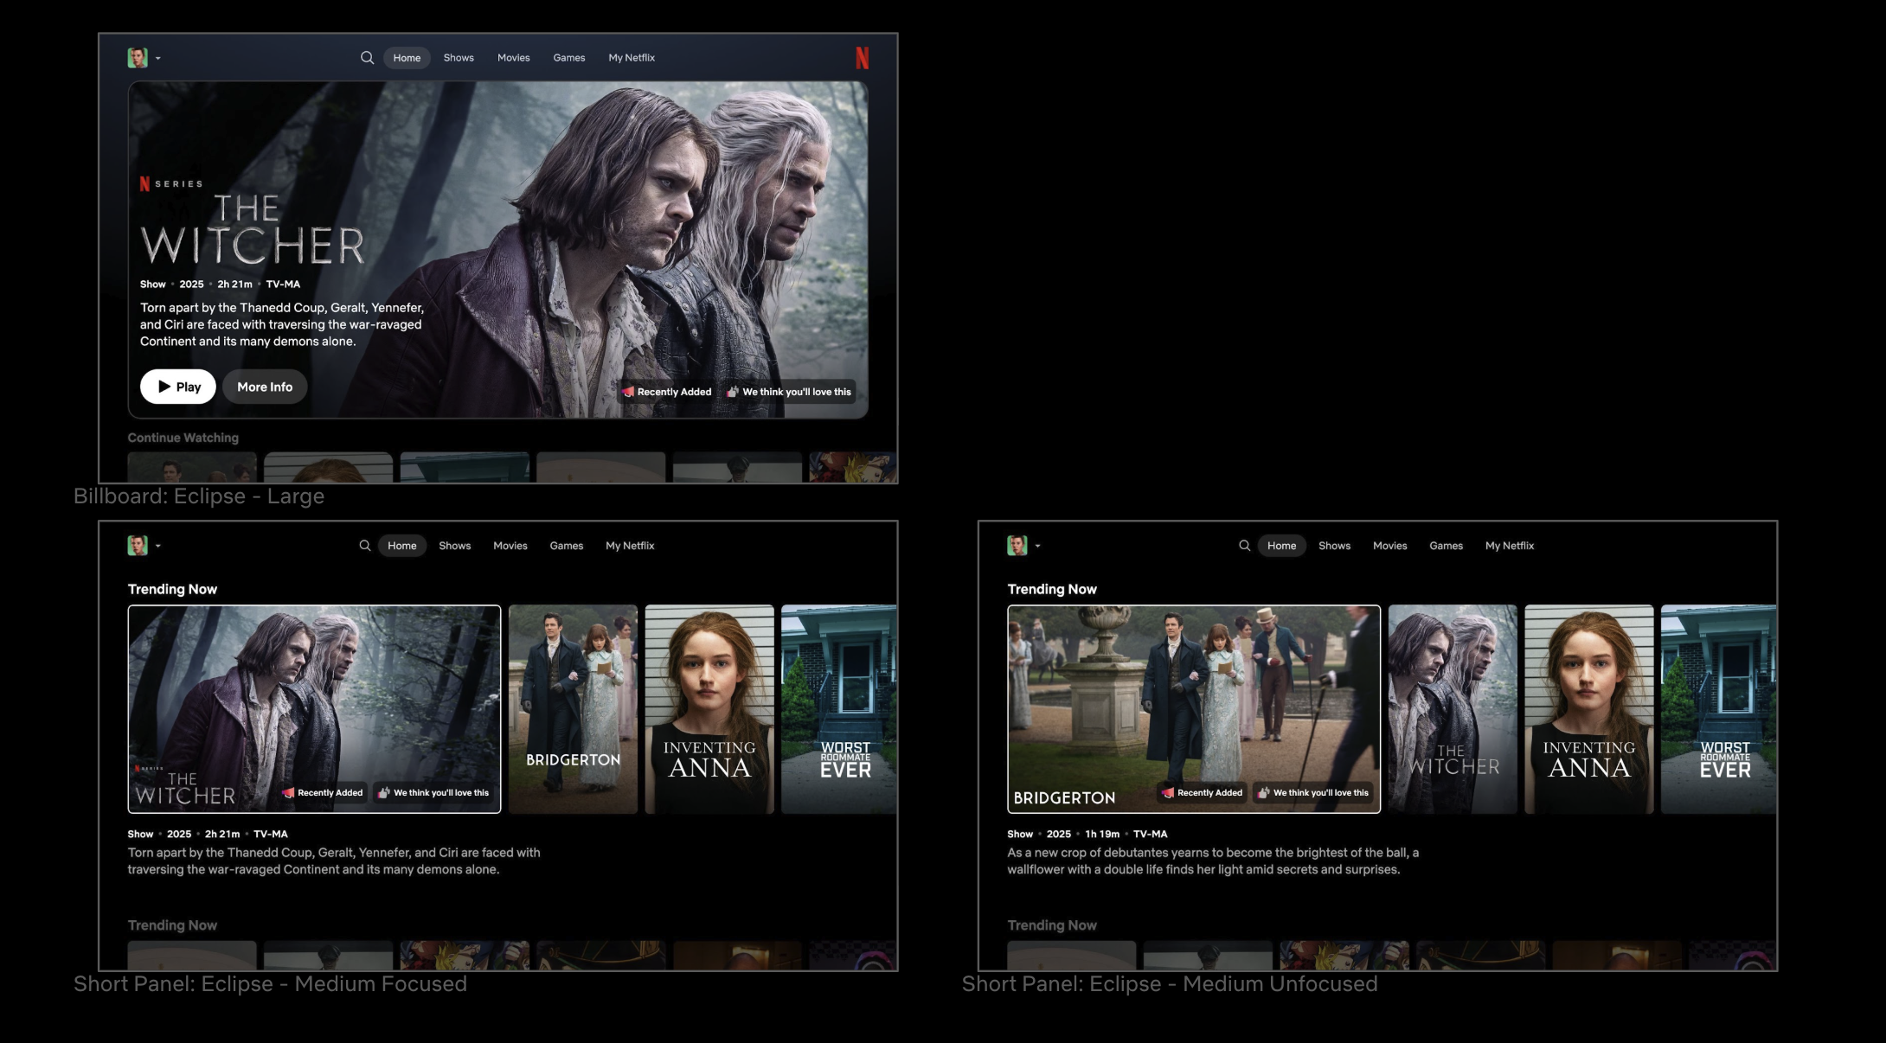
Task: Click Recently Added badge on Bridgerton card
Action: (x=1203, y=792)
